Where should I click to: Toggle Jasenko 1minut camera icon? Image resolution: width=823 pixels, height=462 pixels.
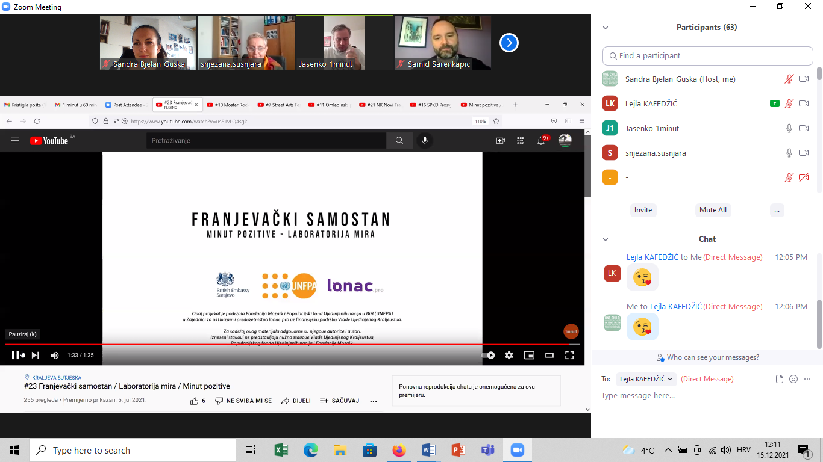(x=804, y=128)
